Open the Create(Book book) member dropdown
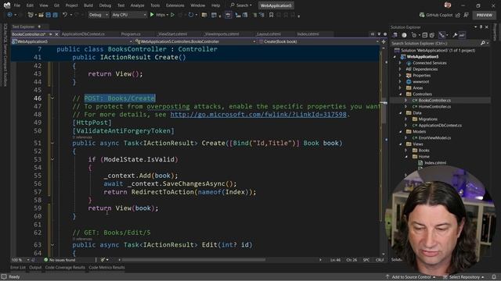501x281 pixels. pos(319,41)
